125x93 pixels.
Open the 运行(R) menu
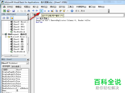click(x=62, y=7)
